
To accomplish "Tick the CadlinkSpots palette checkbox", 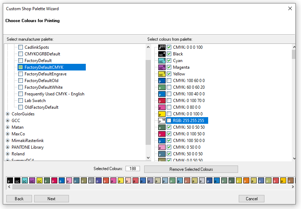I will click(x=20, y=47).
